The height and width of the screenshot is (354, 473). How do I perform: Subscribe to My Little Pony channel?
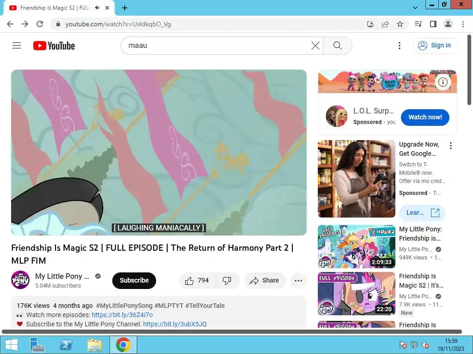click(134, 280)
